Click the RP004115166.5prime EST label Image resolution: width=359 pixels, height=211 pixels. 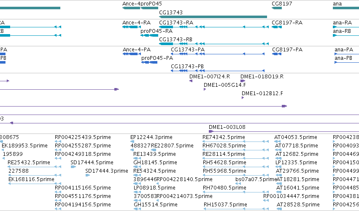pos(83,188)
